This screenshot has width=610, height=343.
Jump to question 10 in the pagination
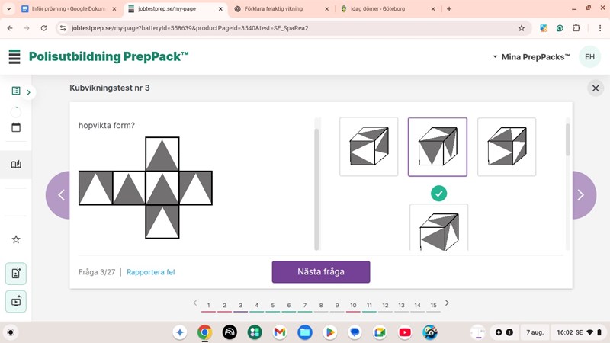click(x=353, y=306)
